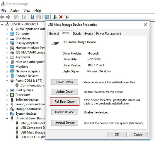
Task: Click the Properties toolbar icon
Action: coord(24,17)
